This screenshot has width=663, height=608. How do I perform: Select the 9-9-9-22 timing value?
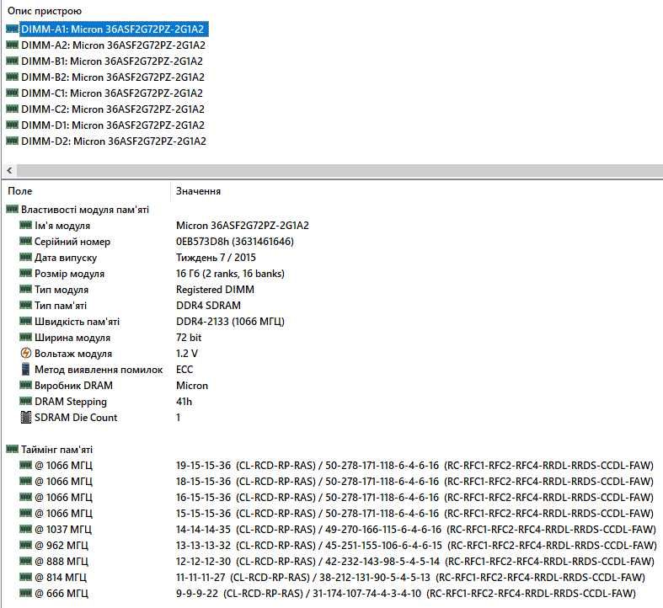[406, 594]
